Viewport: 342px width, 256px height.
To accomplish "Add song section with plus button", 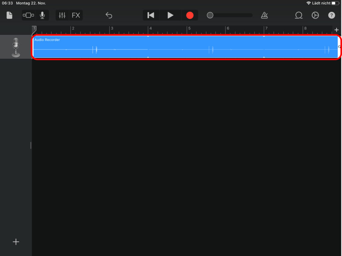I will (336, 30).
